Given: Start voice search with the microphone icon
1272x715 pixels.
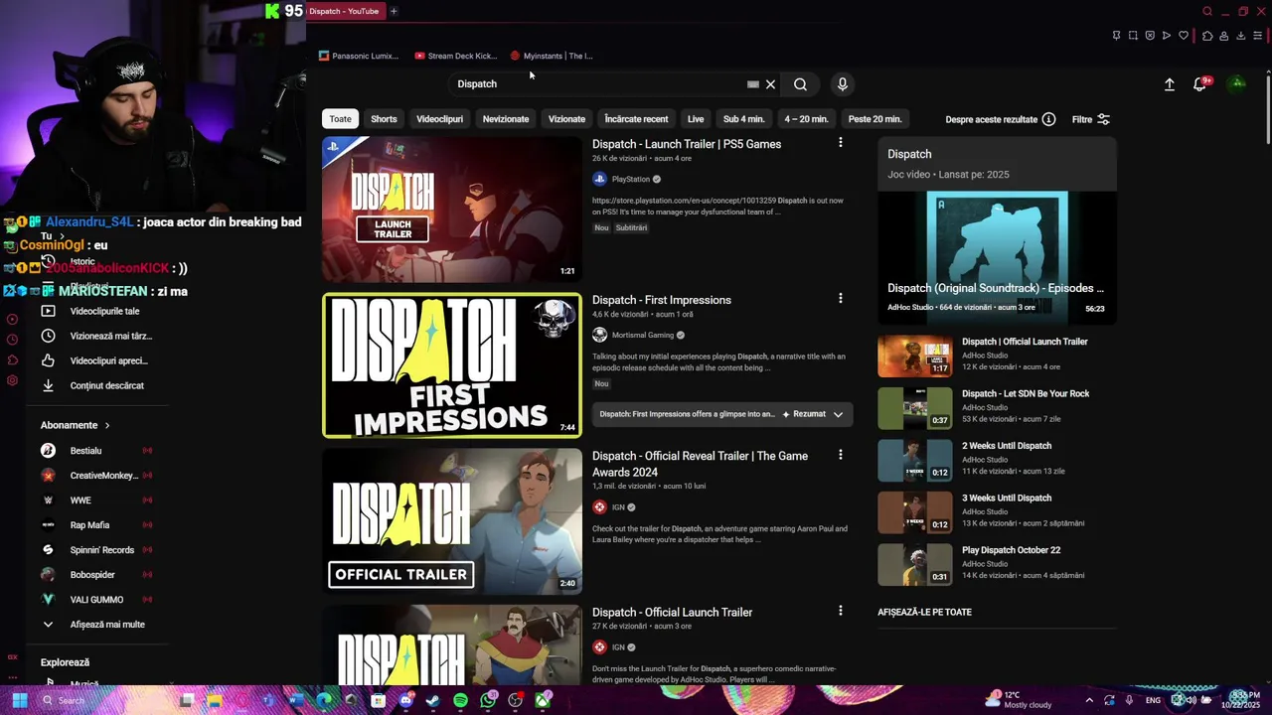Looking at the screenshot, I should coord(843,84).
